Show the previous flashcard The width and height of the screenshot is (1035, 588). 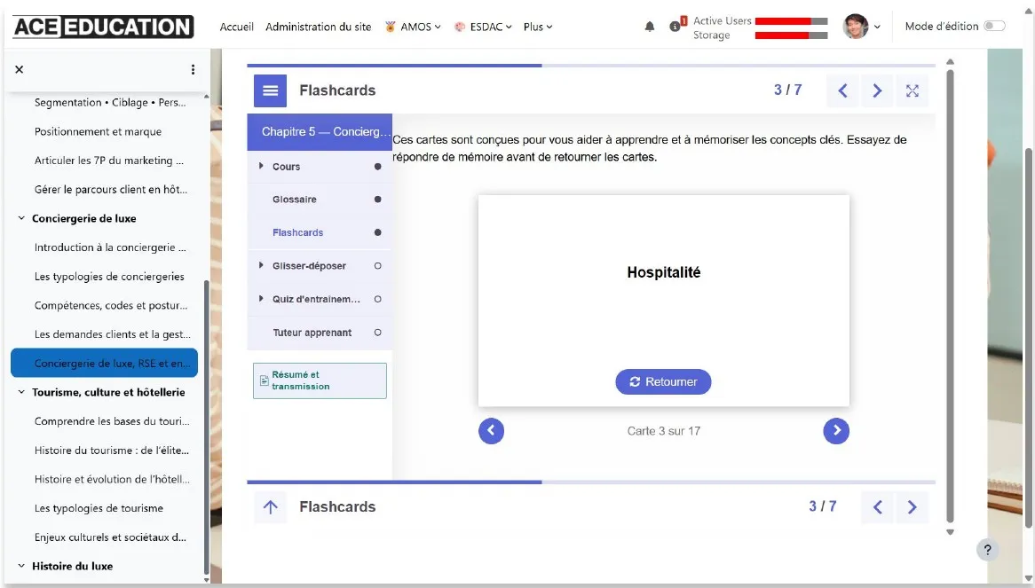(491, 431)
